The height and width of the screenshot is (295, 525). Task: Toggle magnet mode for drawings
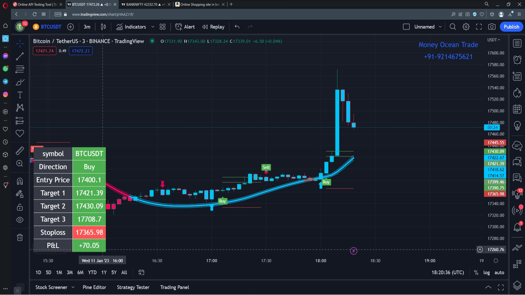[x=20, y=181]
